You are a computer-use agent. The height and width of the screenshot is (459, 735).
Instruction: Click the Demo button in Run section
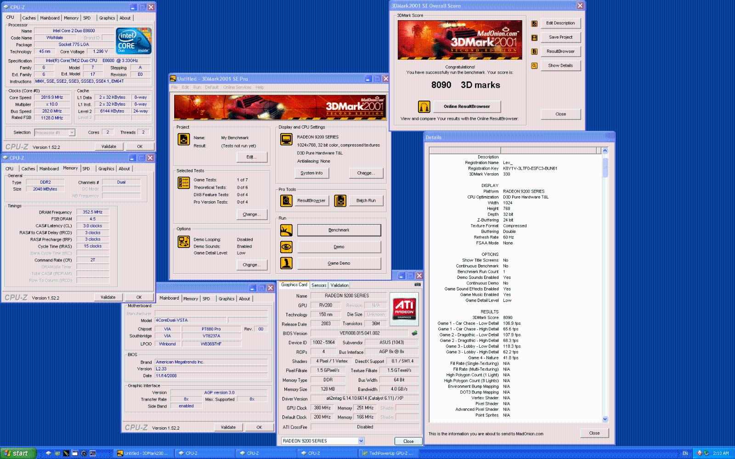point(339,247)
